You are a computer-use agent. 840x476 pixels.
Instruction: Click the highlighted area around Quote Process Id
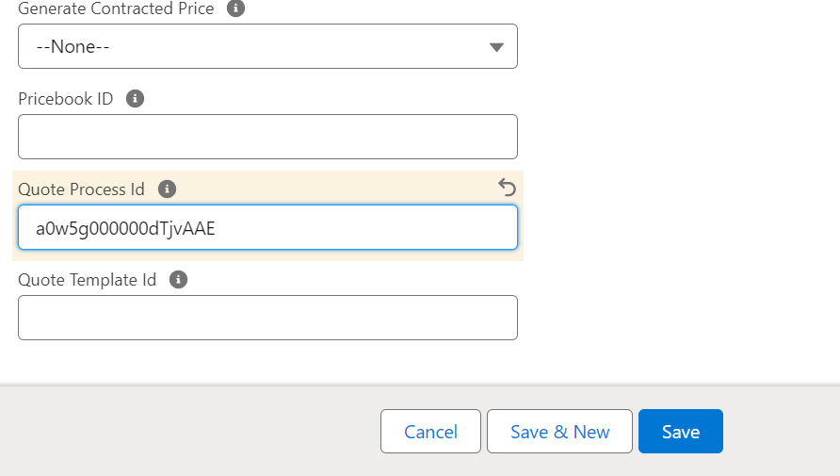click(x=330, y=187)
